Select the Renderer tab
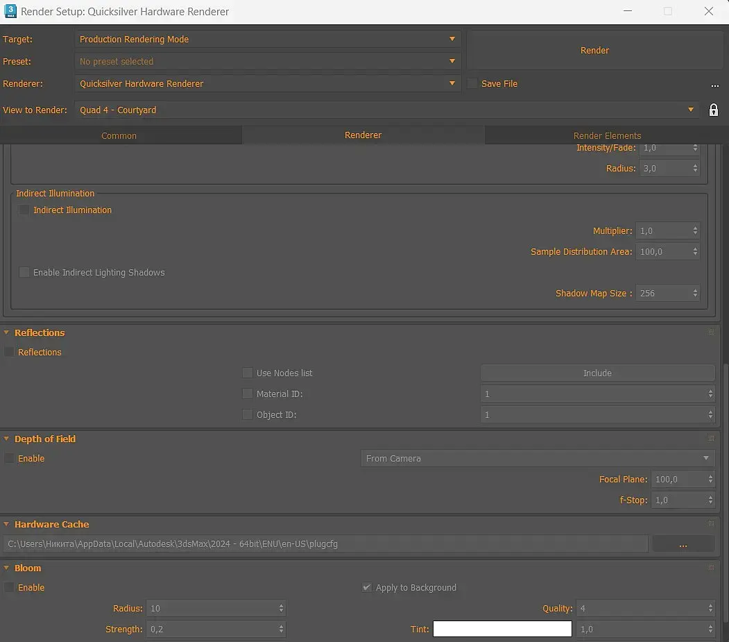 point(363,135)
